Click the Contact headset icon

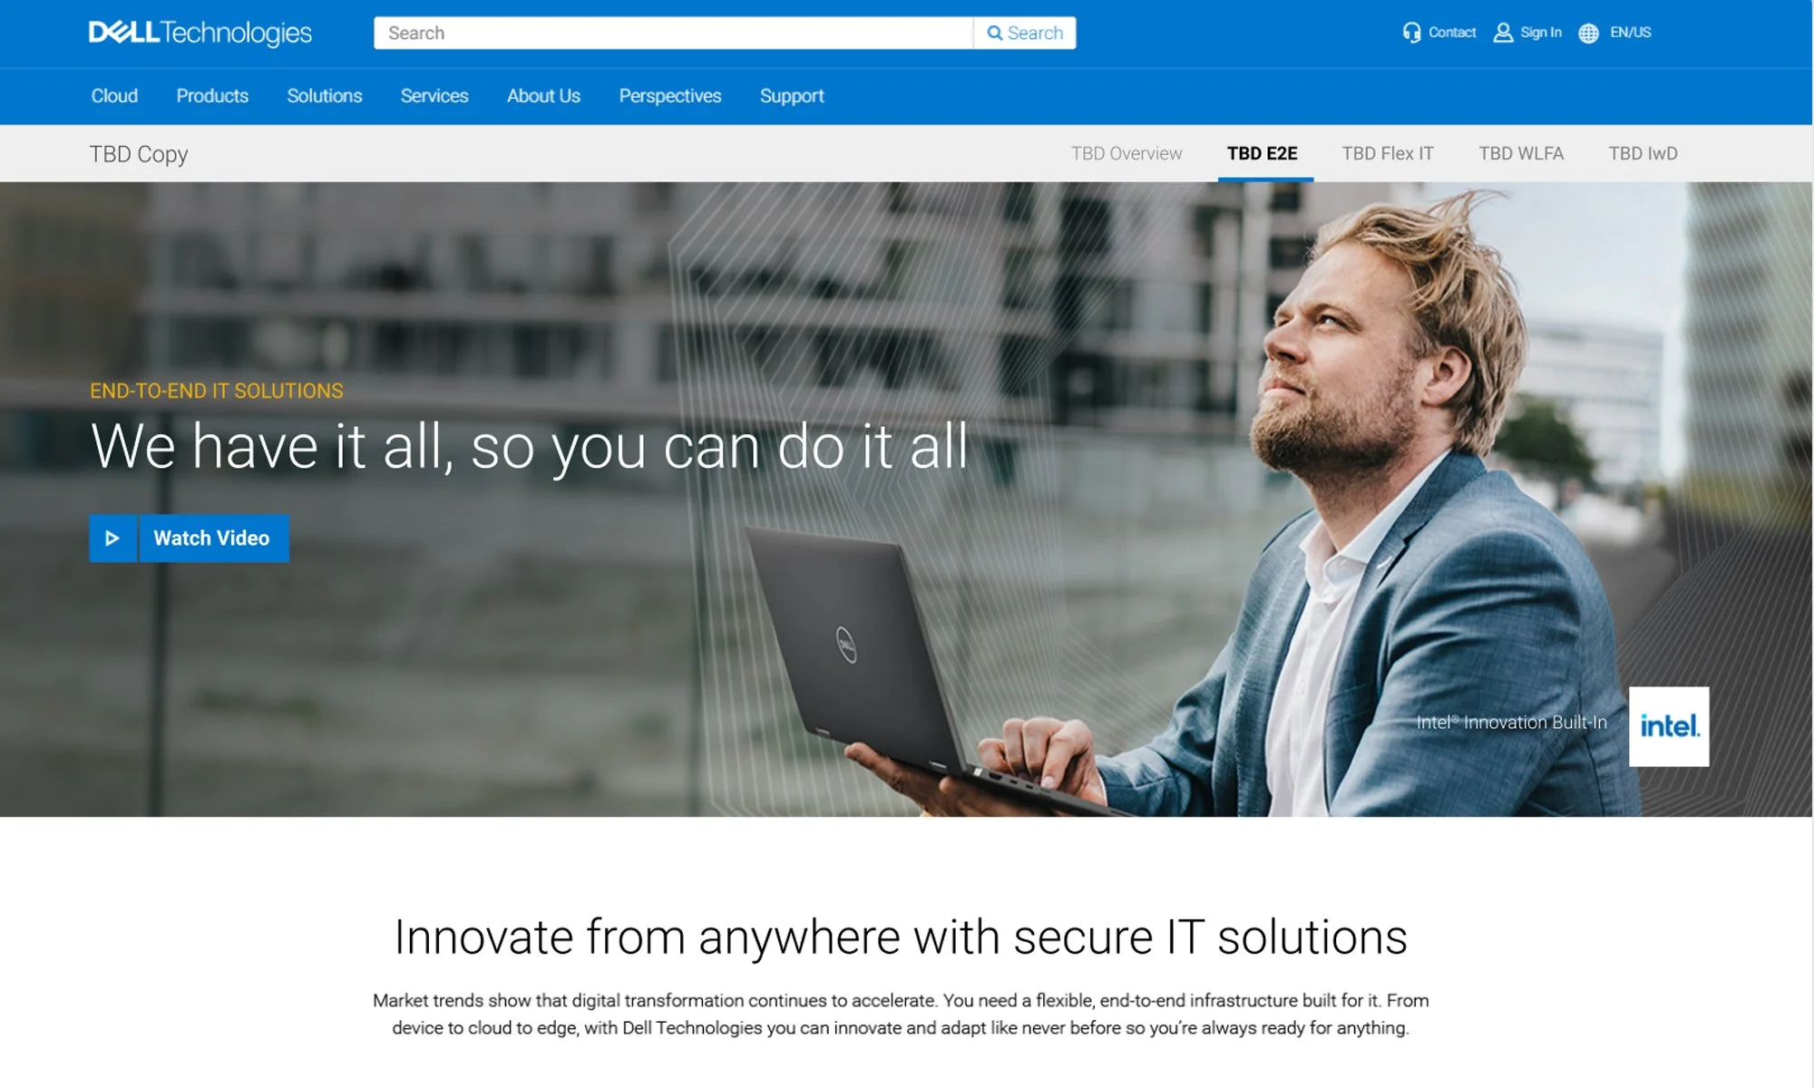coord(1411,33)
